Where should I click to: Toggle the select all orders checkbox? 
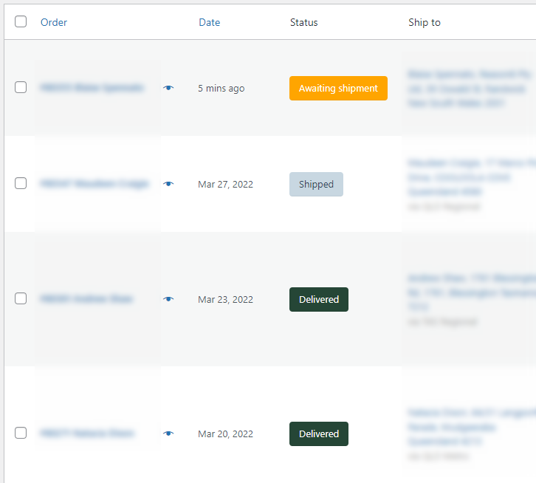coord(21,21)
